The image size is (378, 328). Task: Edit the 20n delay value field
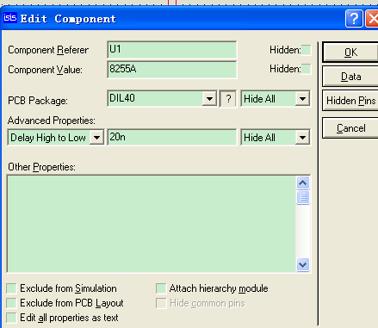coord(172,137)
